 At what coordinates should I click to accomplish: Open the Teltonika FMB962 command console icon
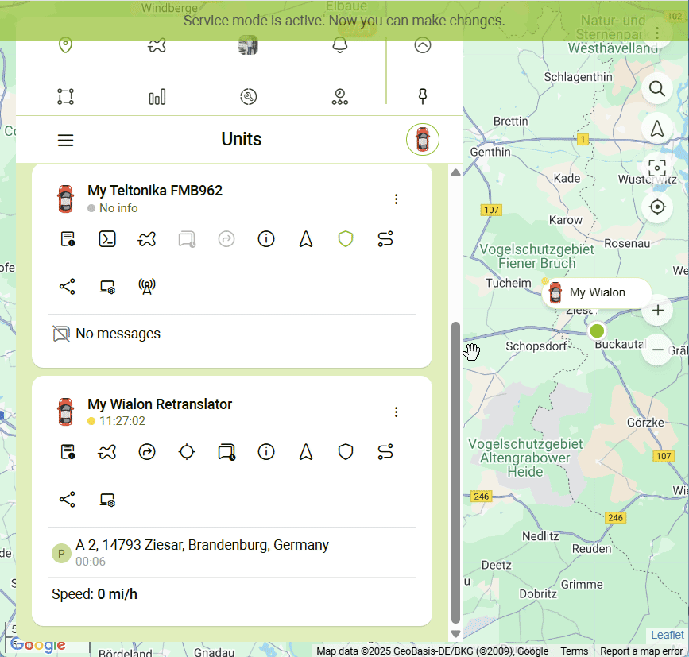[x=107, y=239]
